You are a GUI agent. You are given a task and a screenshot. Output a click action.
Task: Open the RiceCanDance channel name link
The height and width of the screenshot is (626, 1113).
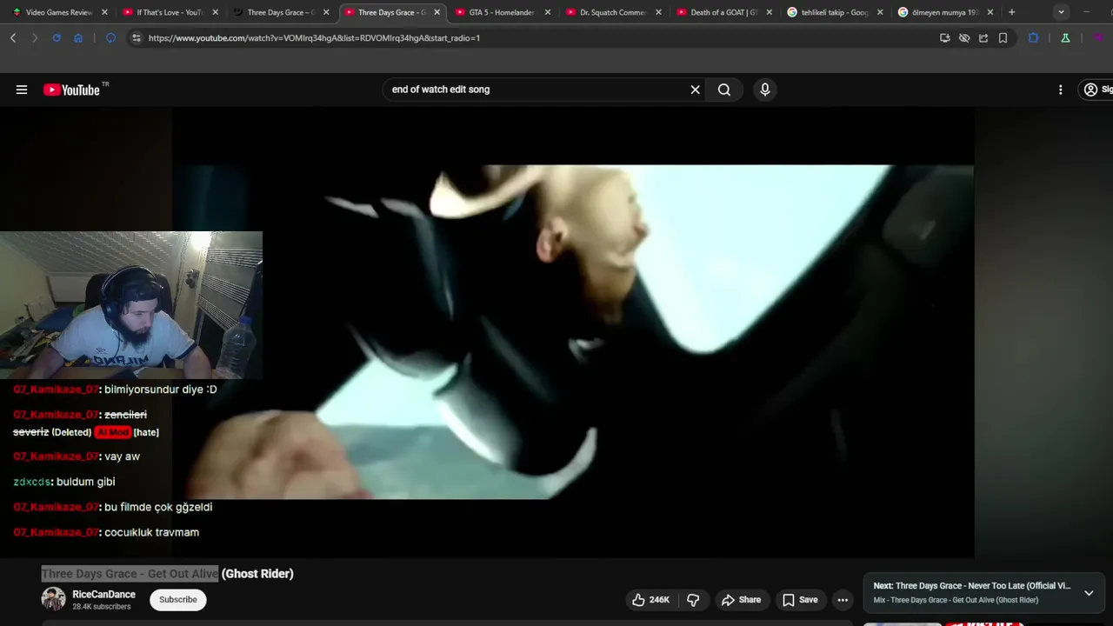103,595
